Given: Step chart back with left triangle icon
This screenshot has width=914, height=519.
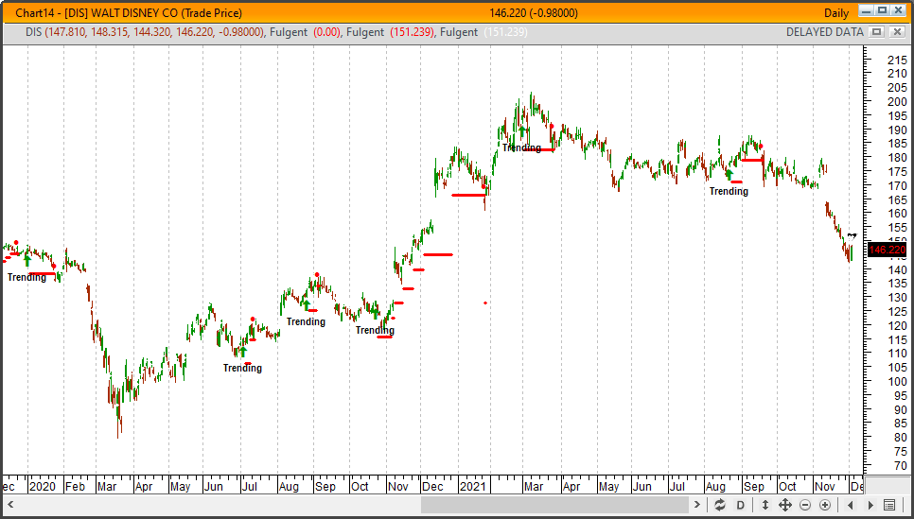Looking at the screenshot, I should (x=850, y=505).
